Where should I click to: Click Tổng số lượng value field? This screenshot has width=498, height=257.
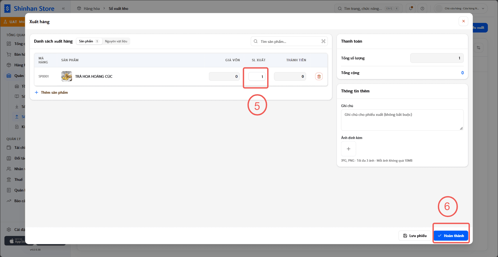coord(437,58)
